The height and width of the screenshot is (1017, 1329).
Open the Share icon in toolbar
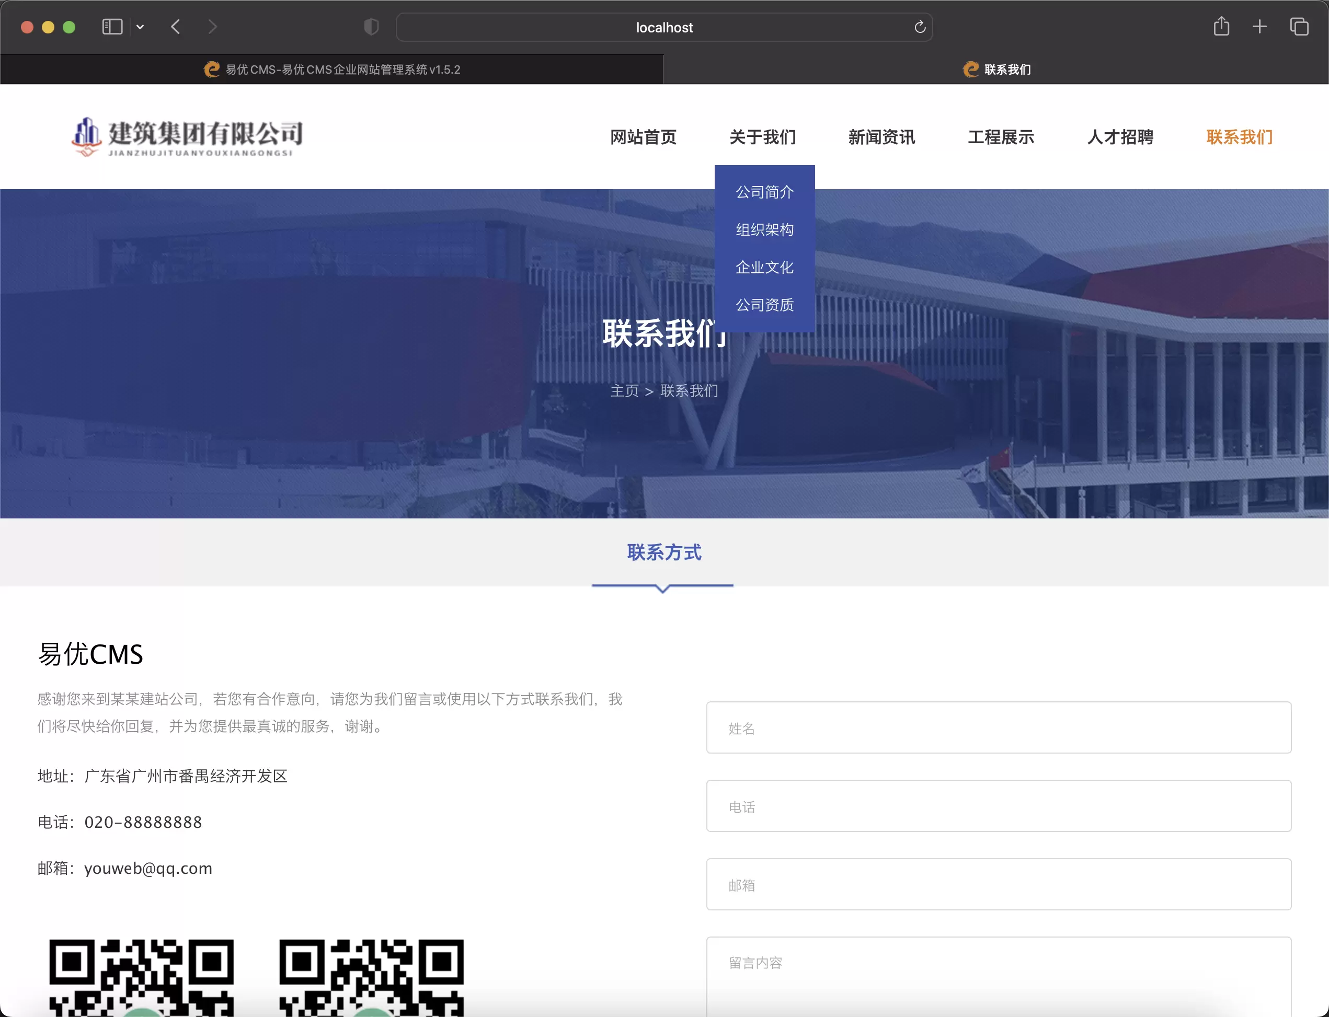[1221, 27]
